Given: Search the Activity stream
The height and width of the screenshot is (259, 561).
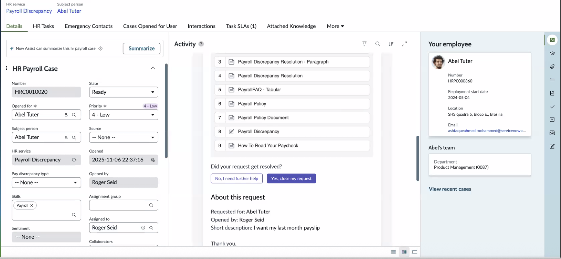Looking at the screenshot, I should [378, 44].
